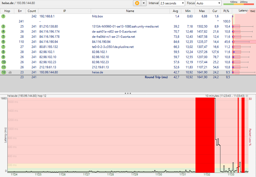
Task: Click the latency bar for hop 12
Action: click(236, 72)
